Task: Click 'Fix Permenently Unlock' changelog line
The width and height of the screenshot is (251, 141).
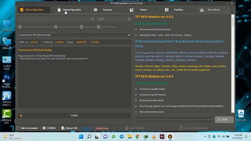Action: pyautogui.click(x=151, y=100)
